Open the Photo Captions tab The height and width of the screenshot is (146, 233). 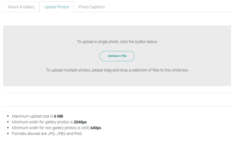pos(91,7)
